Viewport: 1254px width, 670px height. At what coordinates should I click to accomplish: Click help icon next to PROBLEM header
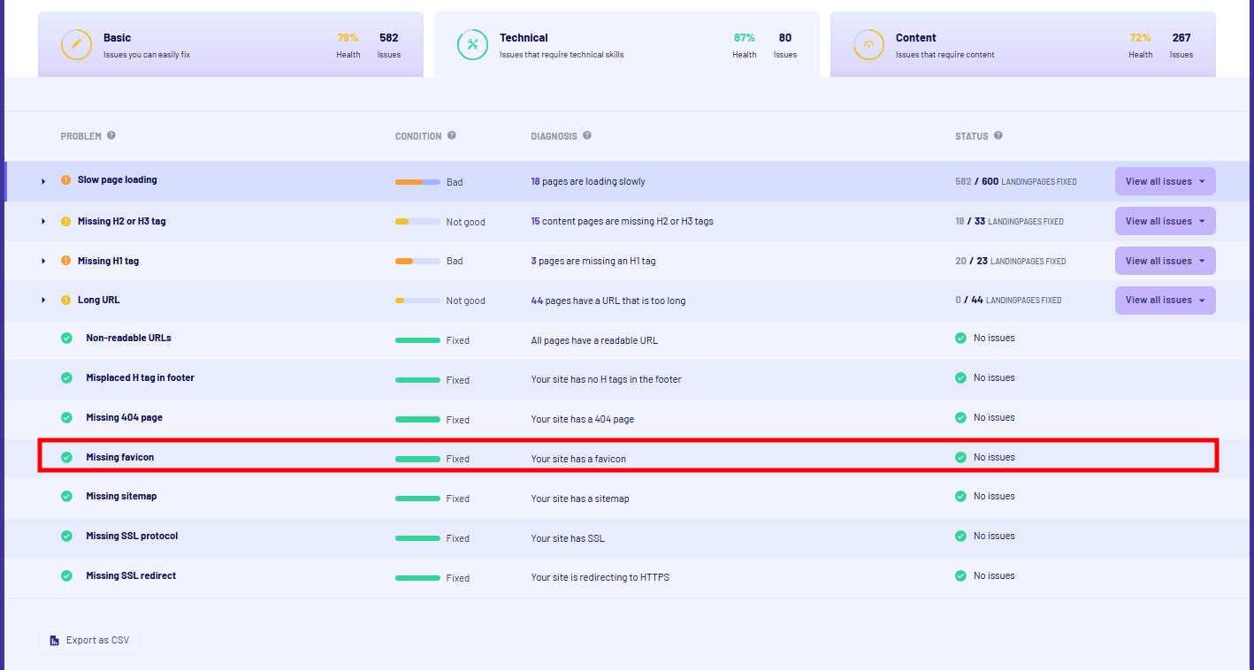111,136
